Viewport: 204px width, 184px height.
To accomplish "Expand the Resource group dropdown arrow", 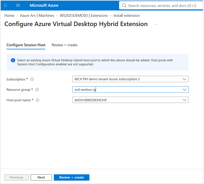I will 184,90.
